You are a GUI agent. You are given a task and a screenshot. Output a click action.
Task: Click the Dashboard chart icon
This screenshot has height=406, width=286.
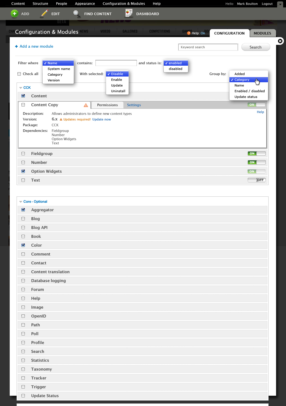point(129,13)
